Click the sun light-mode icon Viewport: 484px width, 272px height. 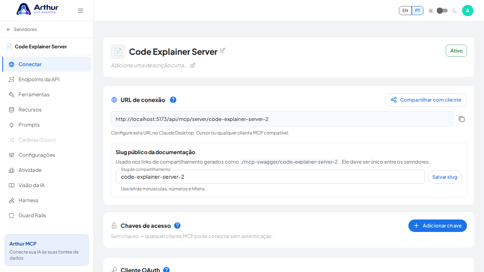431,11
